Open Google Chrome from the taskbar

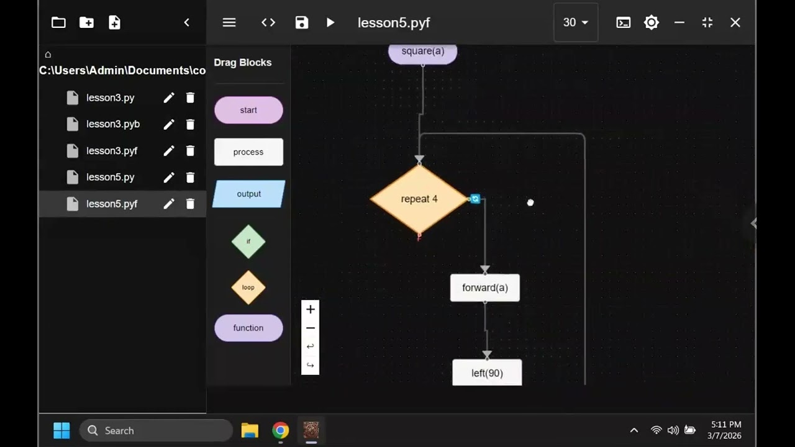pyautogui.click(x=281, y=430)
